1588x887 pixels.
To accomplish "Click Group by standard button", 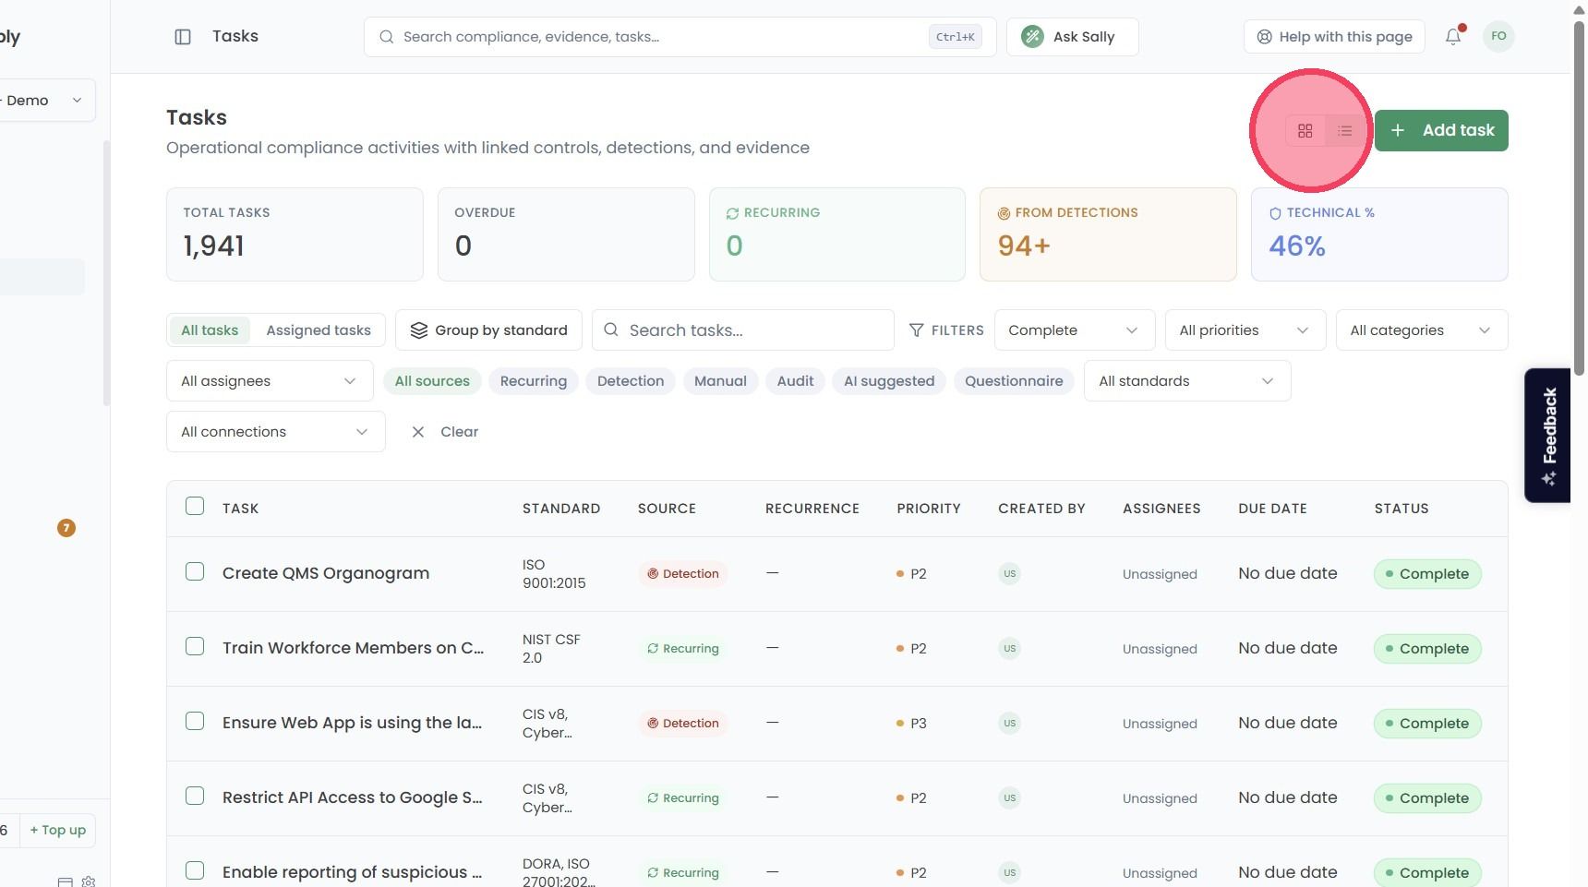I will (x=488, y=330).
